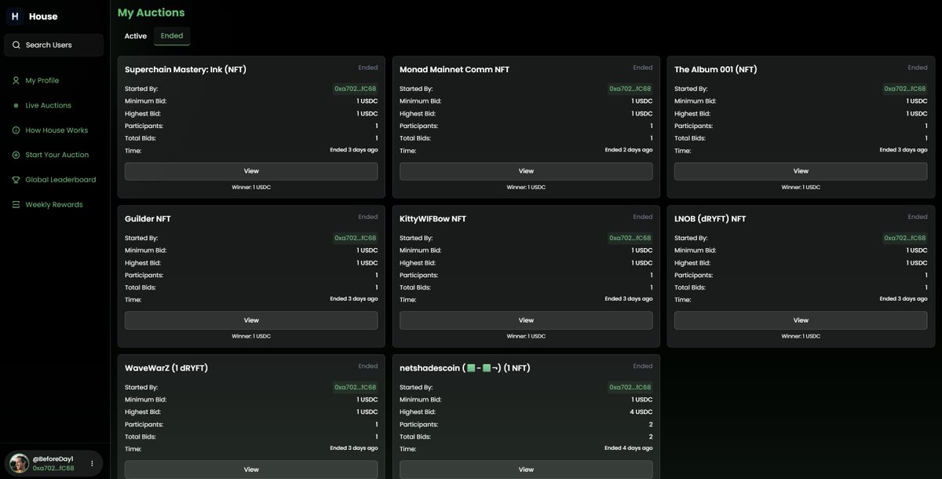The width and height of the screenshot is (942, 479).
Task: Click the BeforeDay1 profile avatar
Action: point(19,463)
